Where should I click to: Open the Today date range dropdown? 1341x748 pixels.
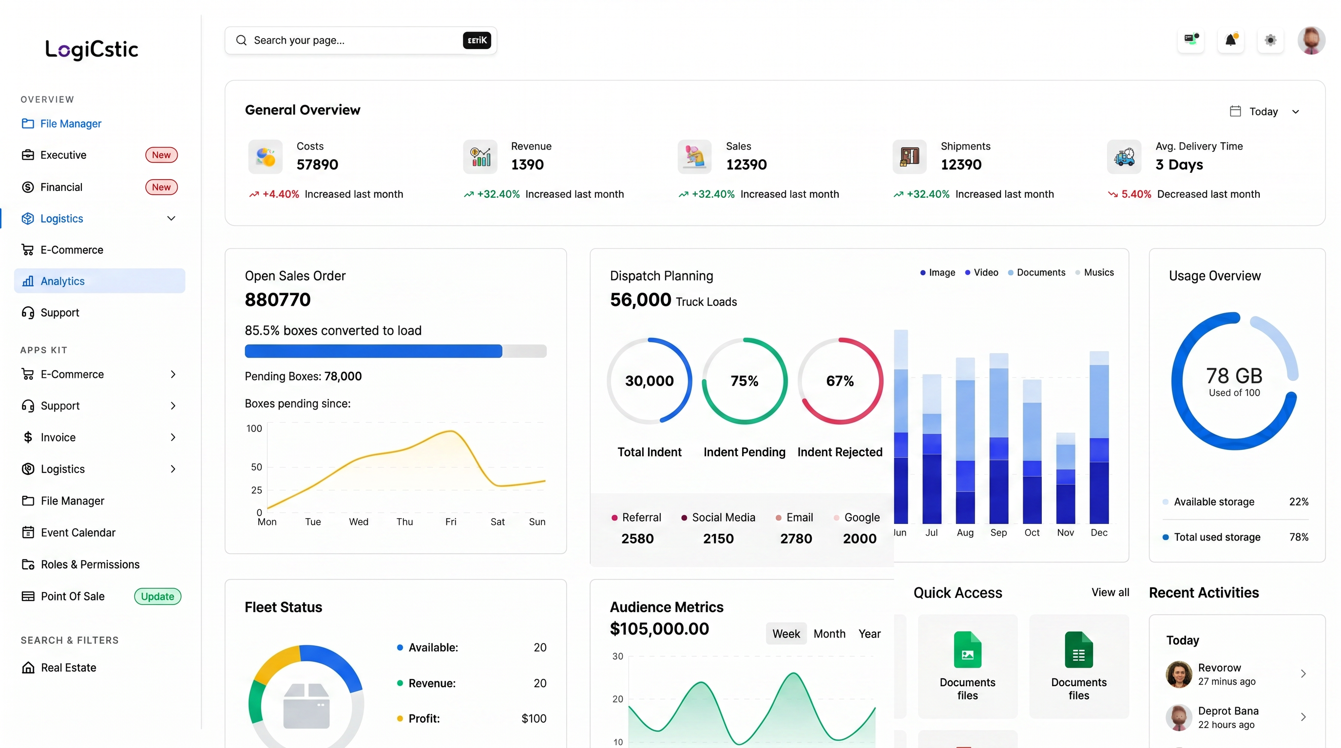click(x=1265, y=112)
